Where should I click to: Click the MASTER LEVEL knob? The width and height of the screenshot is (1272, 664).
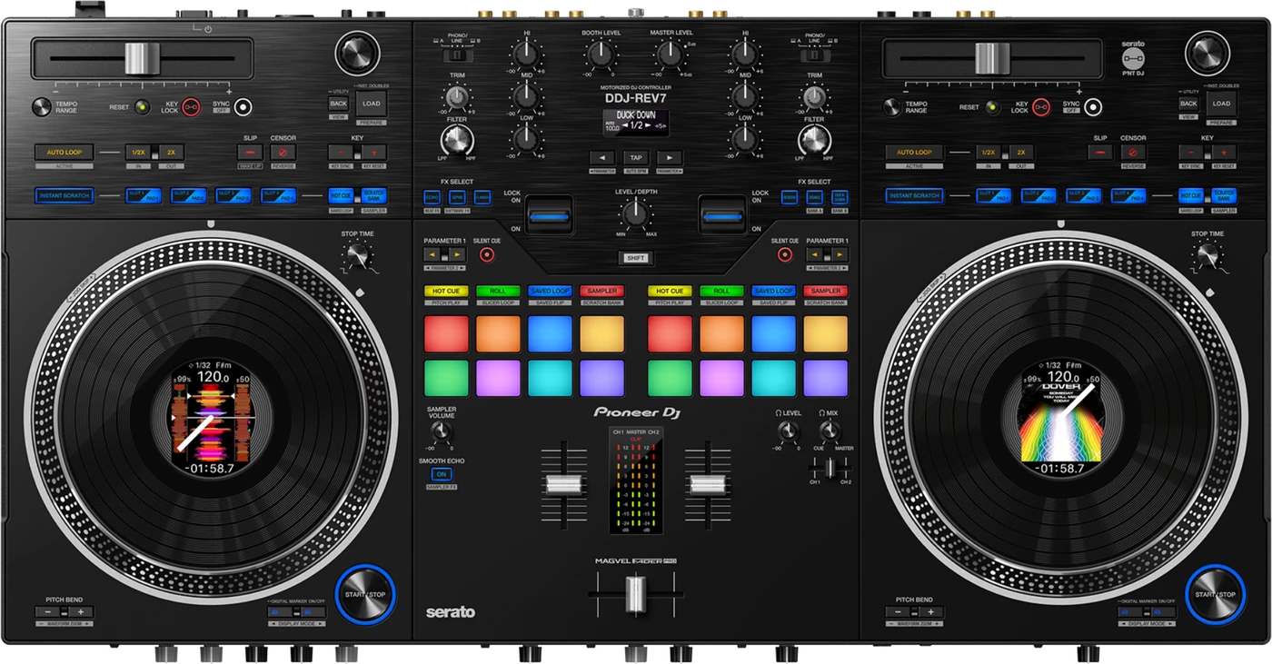[671, 55]
